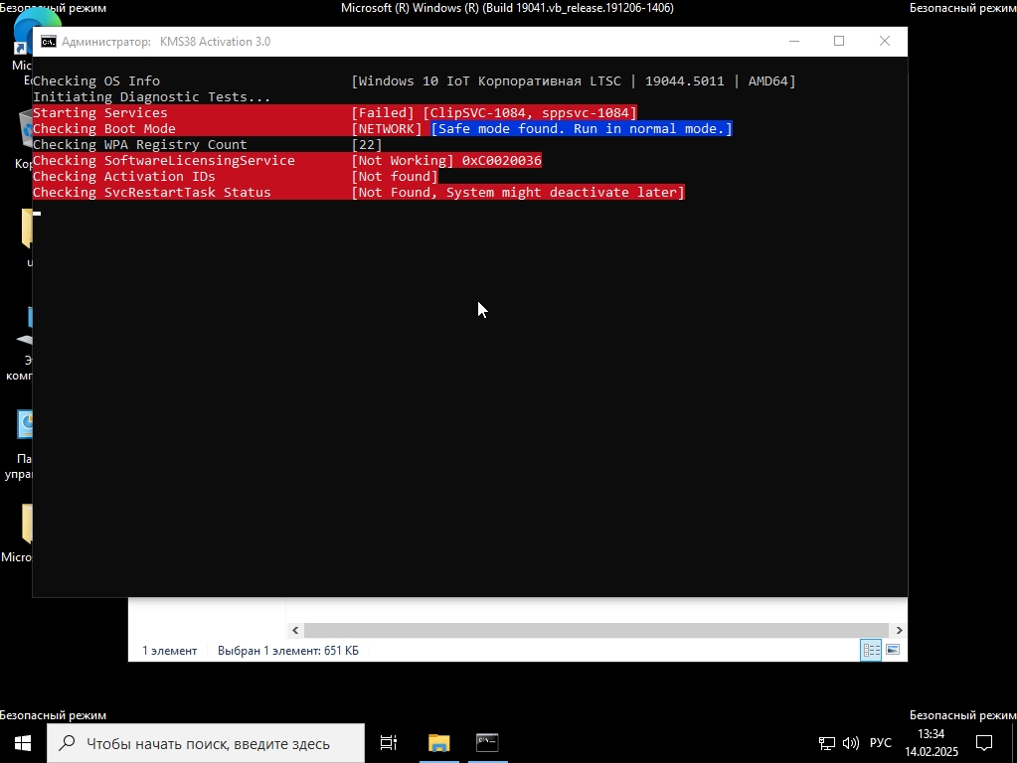Open the РУС input language switcher
The image size is (1017, 763).
[x=880, y=743]
